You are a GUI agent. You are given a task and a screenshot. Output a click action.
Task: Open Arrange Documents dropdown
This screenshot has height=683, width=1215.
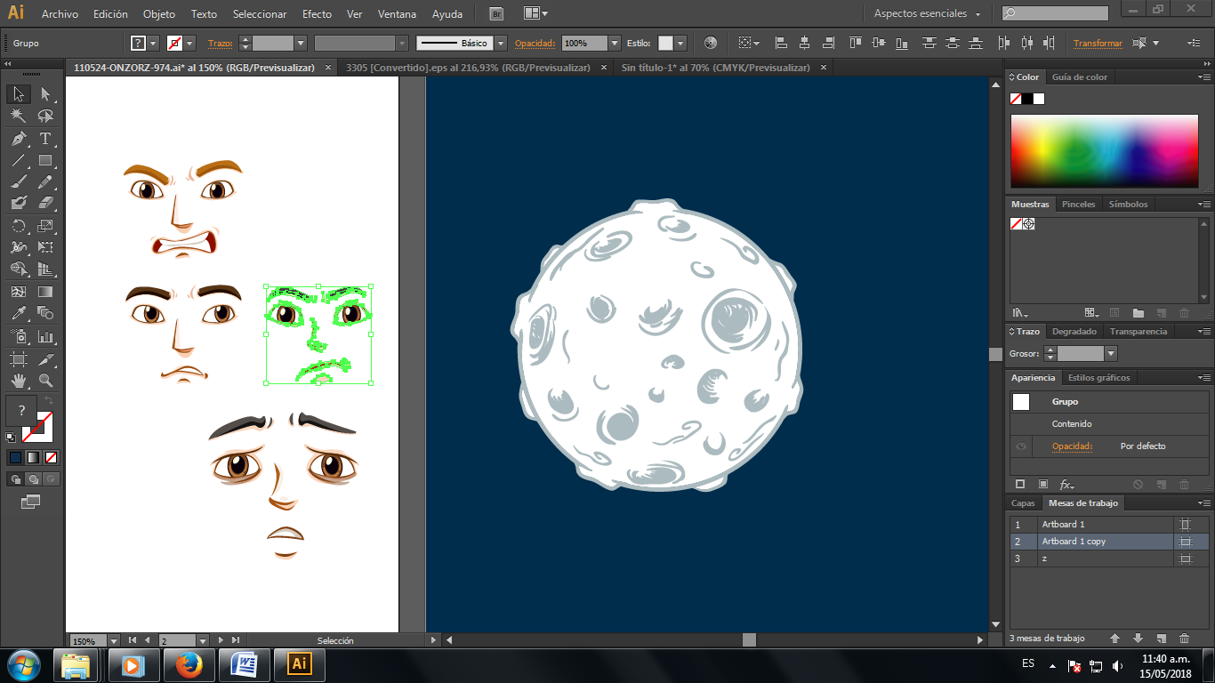tap(535, 13)
